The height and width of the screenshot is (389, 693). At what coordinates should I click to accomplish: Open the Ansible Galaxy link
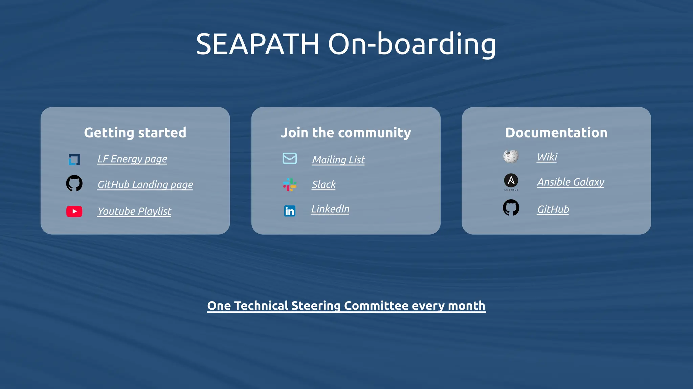click(x=571, y=182)
